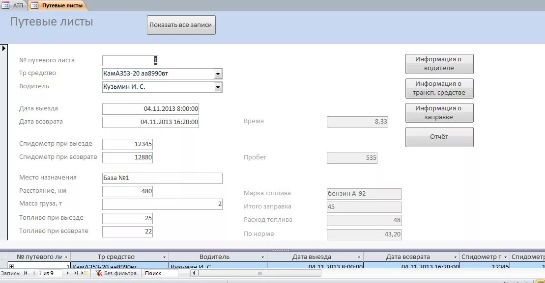This screenshot has width=545, height=283.
Task: Click the Путевые листы tab form icon
Action: [34, 5]
